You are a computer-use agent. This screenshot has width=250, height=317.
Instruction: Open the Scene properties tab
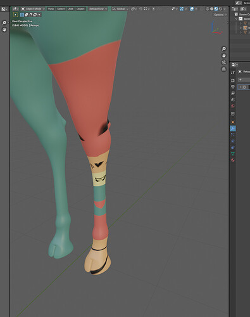point(233,100)
